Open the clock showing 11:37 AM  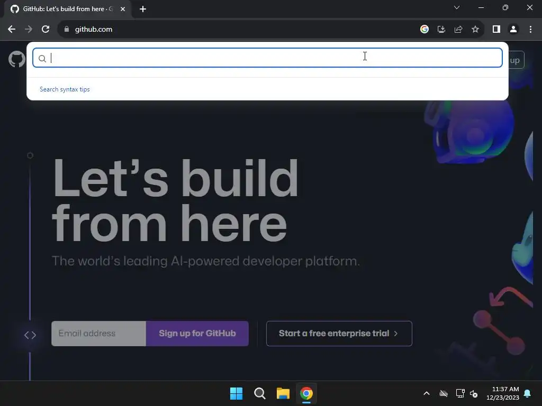[x=503, y=393]
